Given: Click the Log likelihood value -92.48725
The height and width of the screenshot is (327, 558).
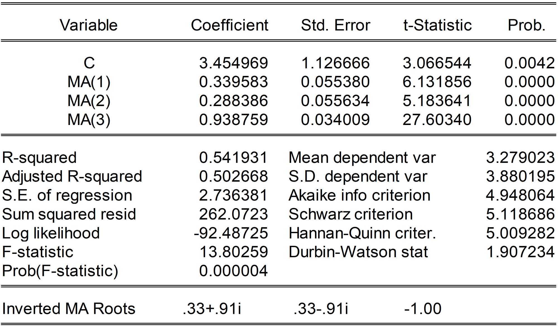Looking at the screenshot, I should click(x=231, y=233).
